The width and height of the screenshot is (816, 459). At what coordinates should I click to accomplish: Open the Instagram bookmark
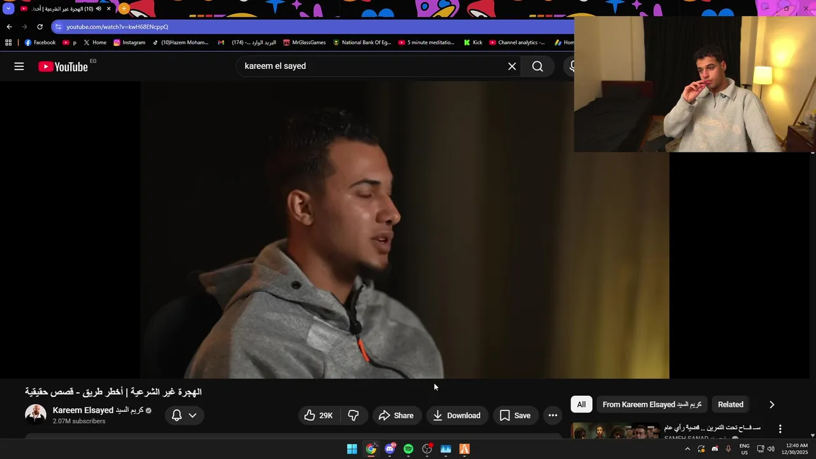129,43
